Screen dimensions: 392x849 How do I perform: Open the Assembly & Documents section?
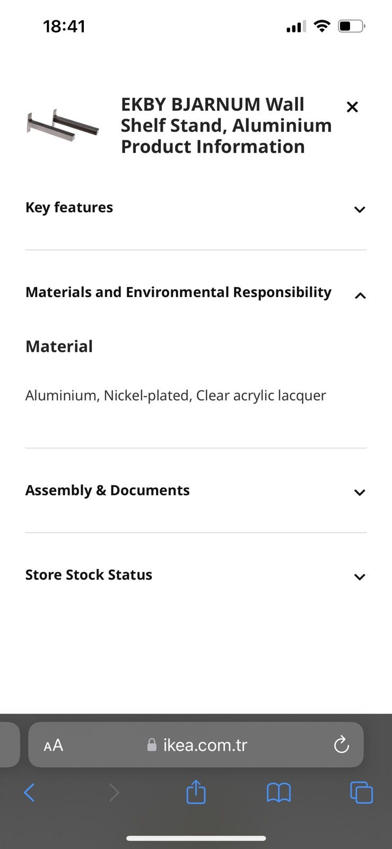108,490
